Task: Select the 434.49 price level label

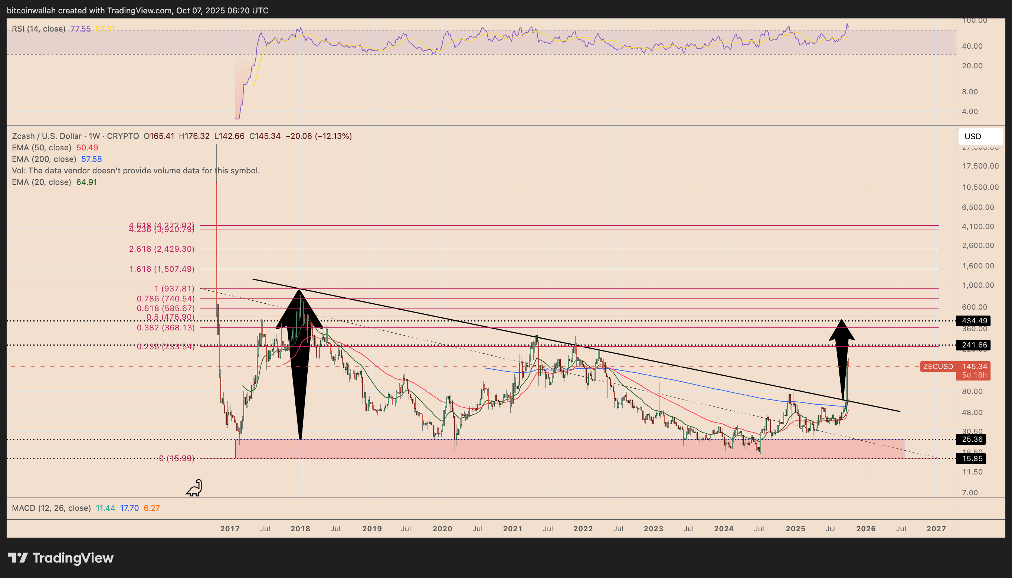Action: click(x=974, y=321)
